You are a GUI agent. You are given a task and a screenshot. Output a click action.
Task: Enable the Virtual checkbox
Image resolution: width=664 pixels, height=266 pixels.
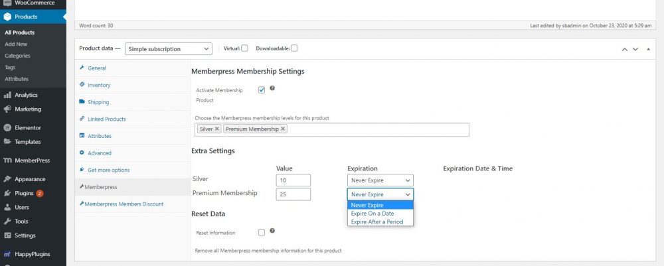click(x=244, y=48)
